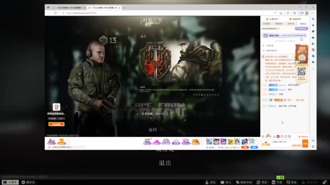Click the browser profile login button
The image size is (330, 185).
304,13
